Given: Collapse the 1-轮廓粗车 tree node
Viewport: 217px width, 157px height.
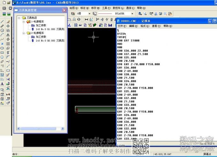Looking at the screenshot, I should point(24,22).
